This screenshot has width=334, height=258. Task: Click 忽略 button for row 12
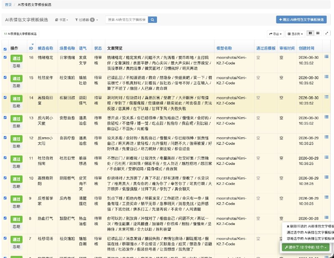click(x=16, y=146)
